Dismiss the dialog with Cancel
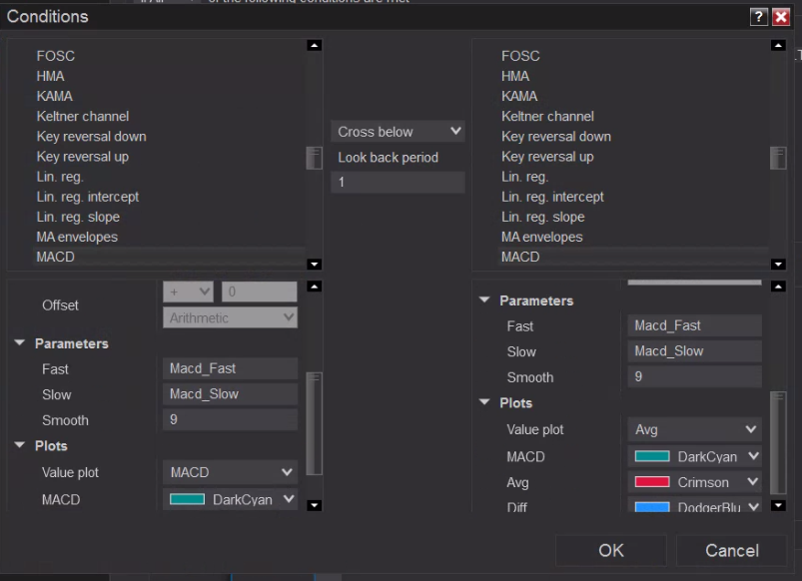 [732, 550]
